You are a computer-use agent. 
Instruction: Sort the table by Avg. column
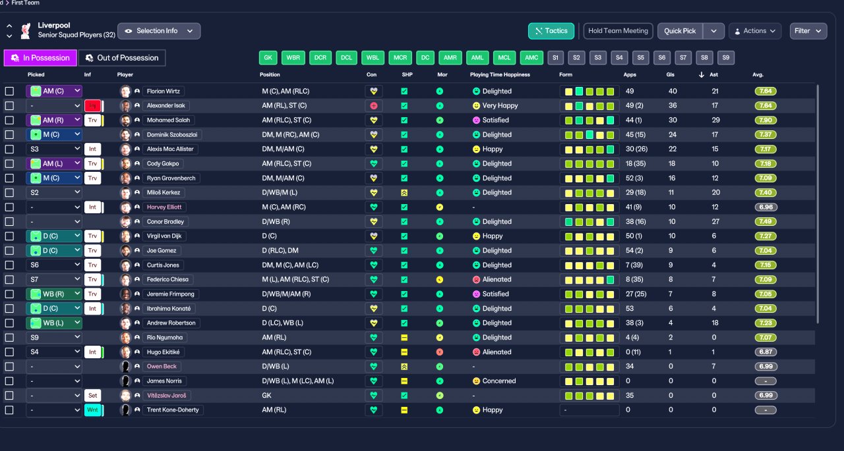(758, 74)
